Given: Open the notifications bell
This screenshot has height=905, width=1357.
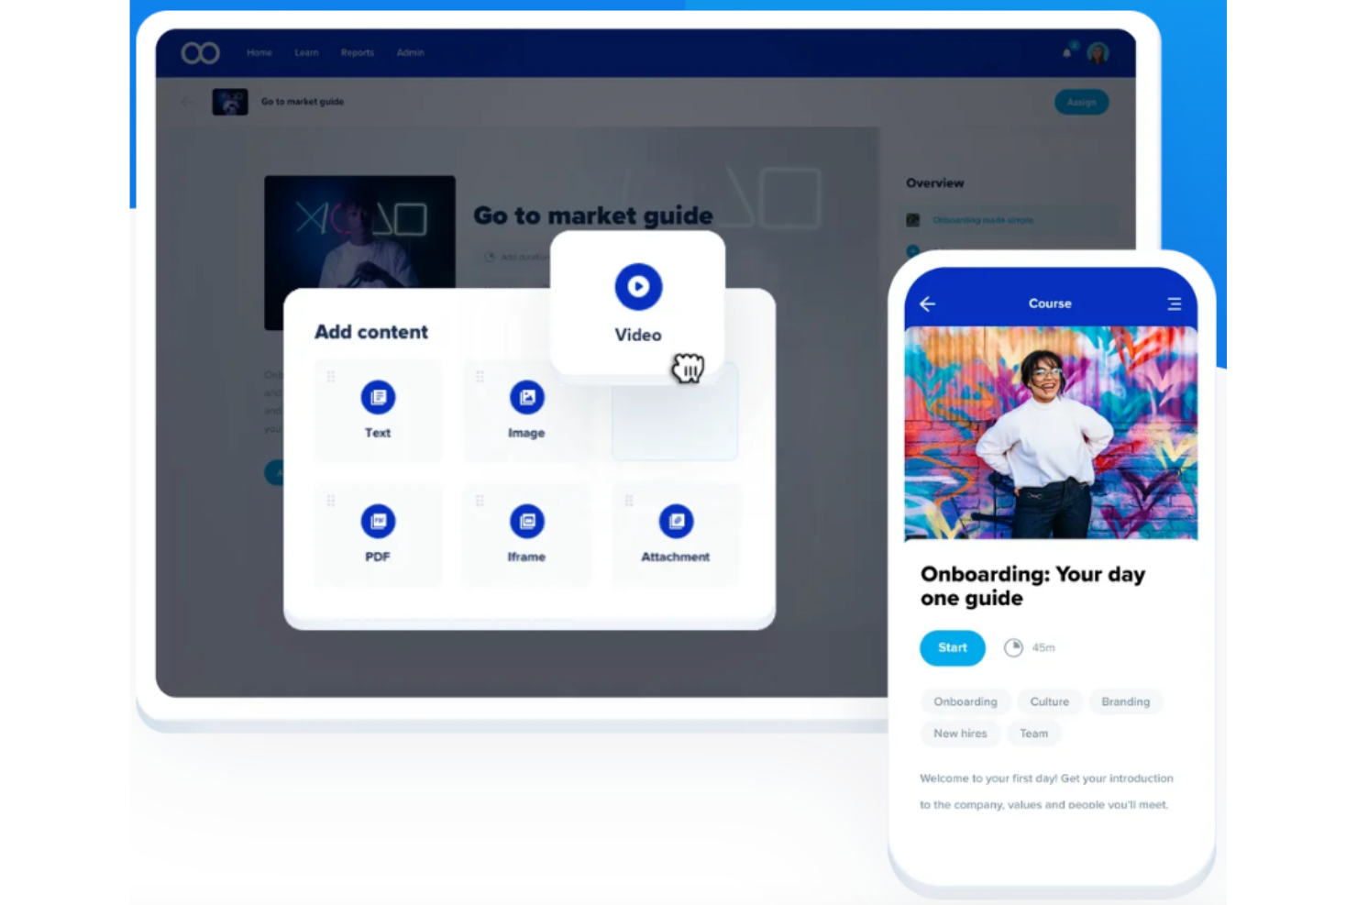Looking at the screenshot, I should click(1066, 53).
